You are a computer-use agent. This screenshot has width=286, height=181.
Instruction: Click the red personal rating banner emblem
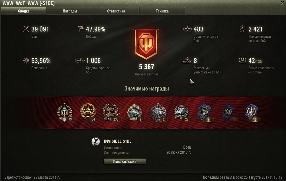146,44
